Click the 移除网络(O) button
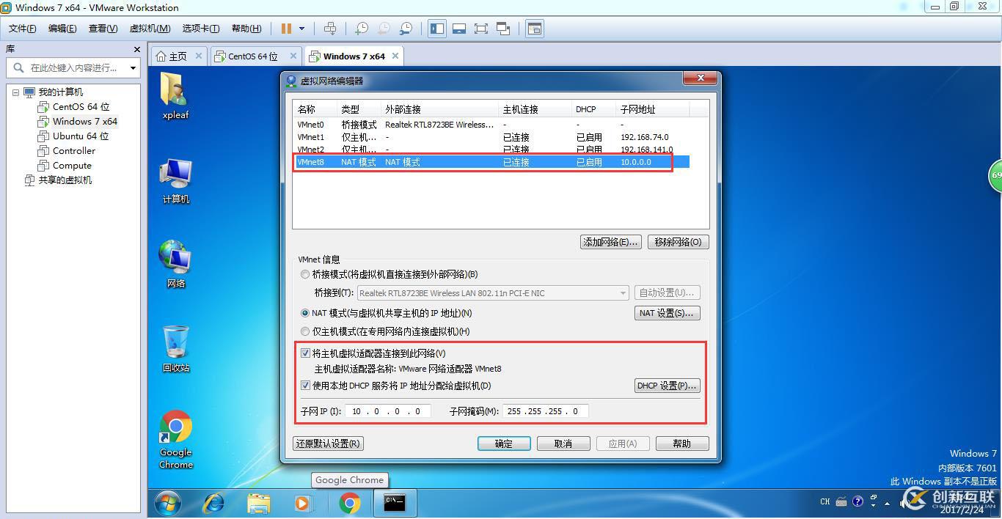The height and width of the screenshot is (519, 1002). [678, 242]
